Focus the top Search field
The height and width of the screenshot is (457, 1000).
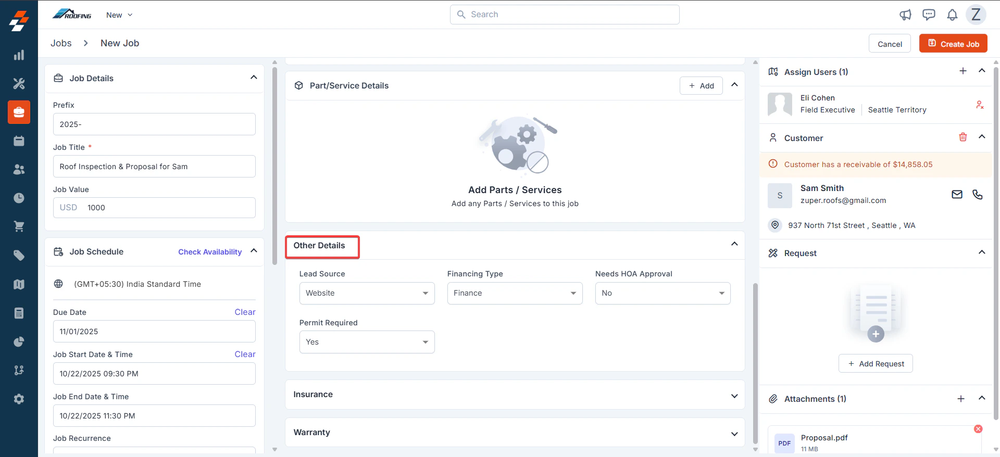tap(565, 15)
